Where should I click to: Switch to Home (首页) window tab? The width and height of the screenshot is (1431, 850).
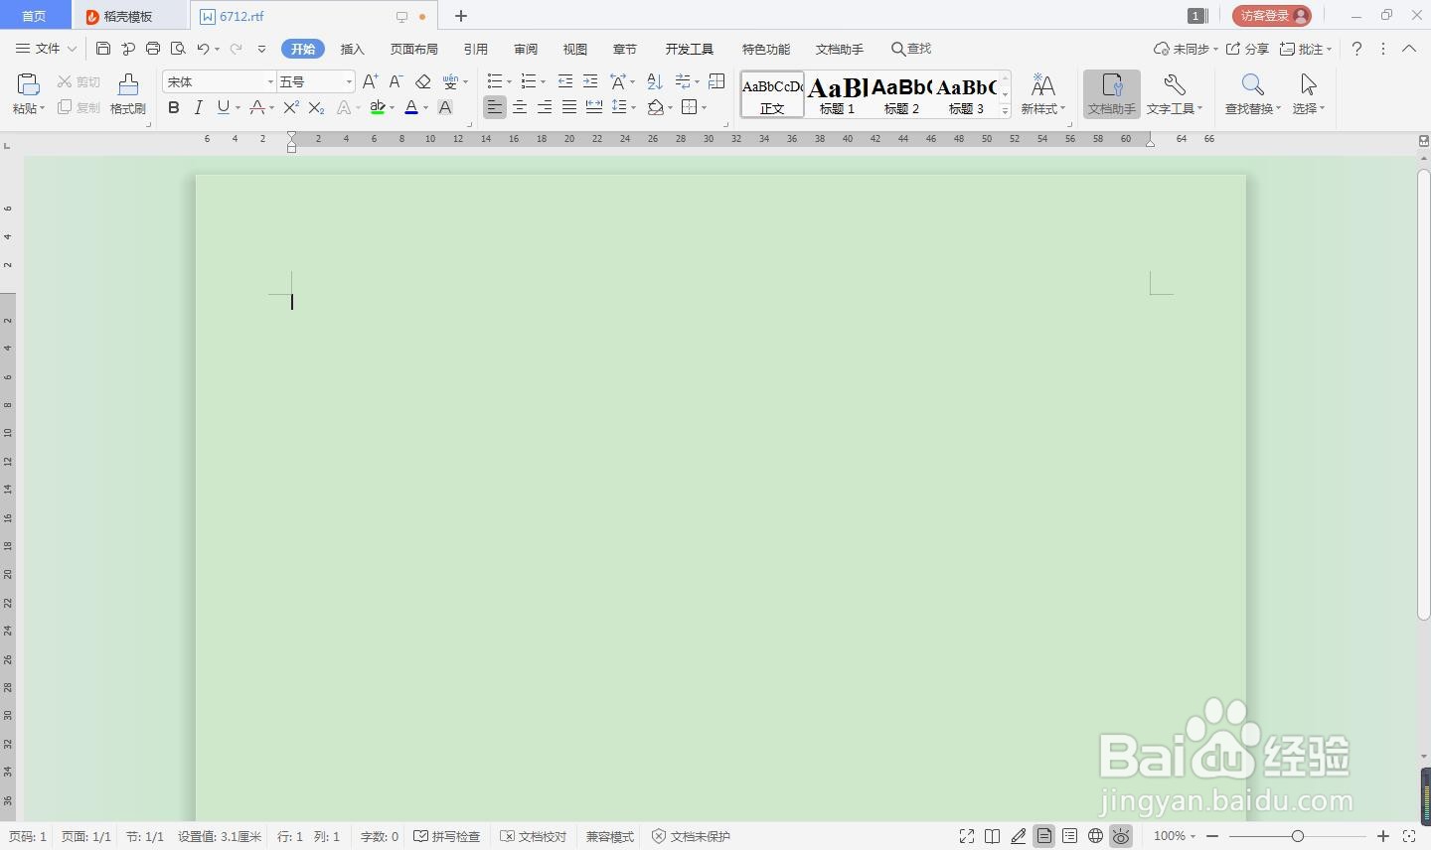pyautogui.click(x=35, y=16)
